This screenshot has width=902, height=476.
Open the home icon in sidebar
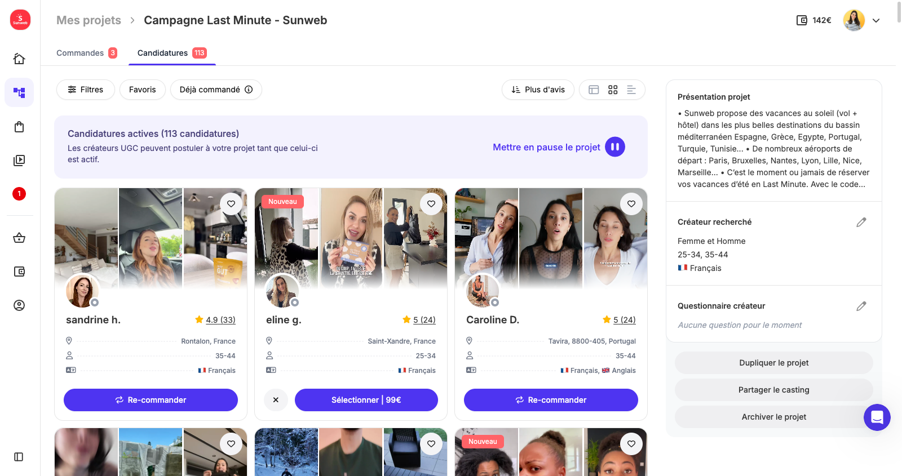[x=19, y=59]
